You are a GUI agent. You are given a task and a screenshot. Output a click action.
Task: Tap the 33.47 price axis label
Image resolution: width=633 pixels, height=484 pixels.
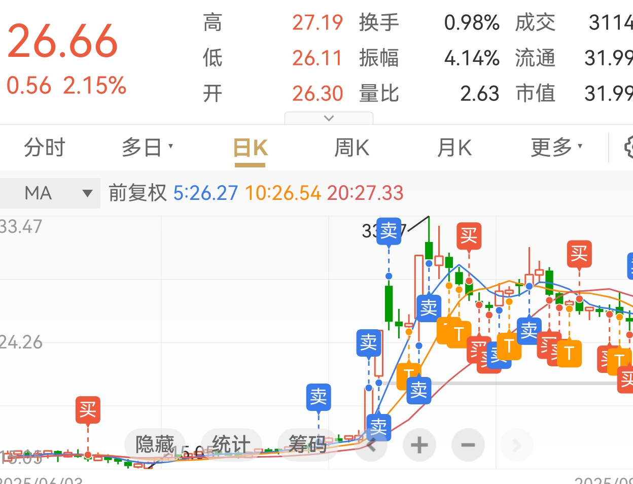(21, 226)
